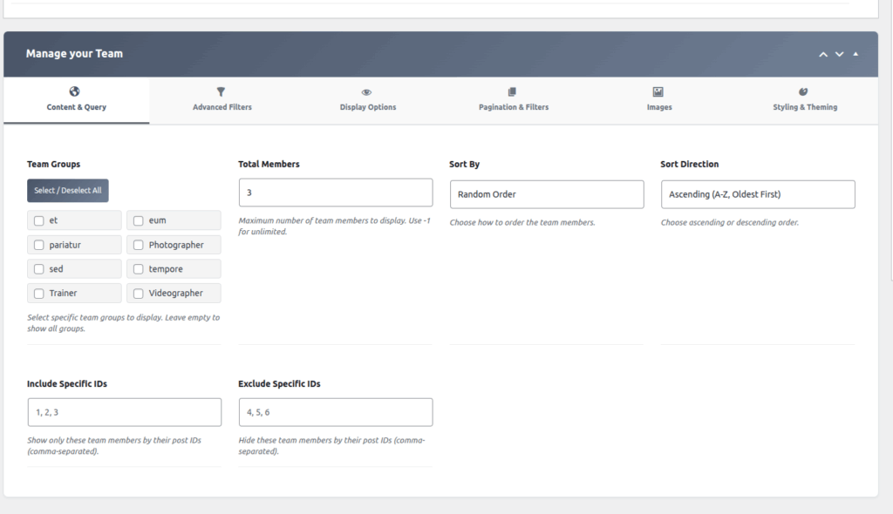Image resolution: width=893 pixels, height=514 pixels.
Task: Click the pages icon for Pagination & Filters
Action: (513, 91)
